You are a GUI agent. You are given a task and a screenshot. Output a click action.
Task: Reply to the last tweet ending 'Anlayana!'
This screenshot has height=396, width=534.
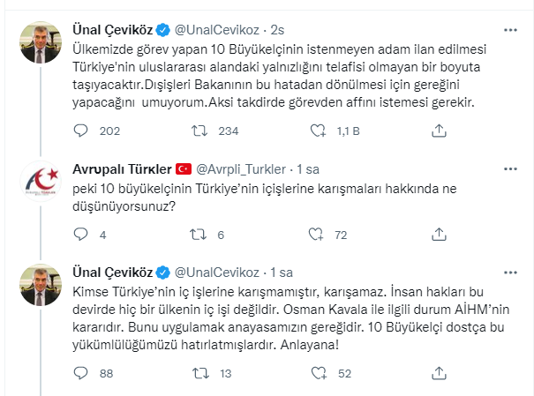(x=81, y=373)
